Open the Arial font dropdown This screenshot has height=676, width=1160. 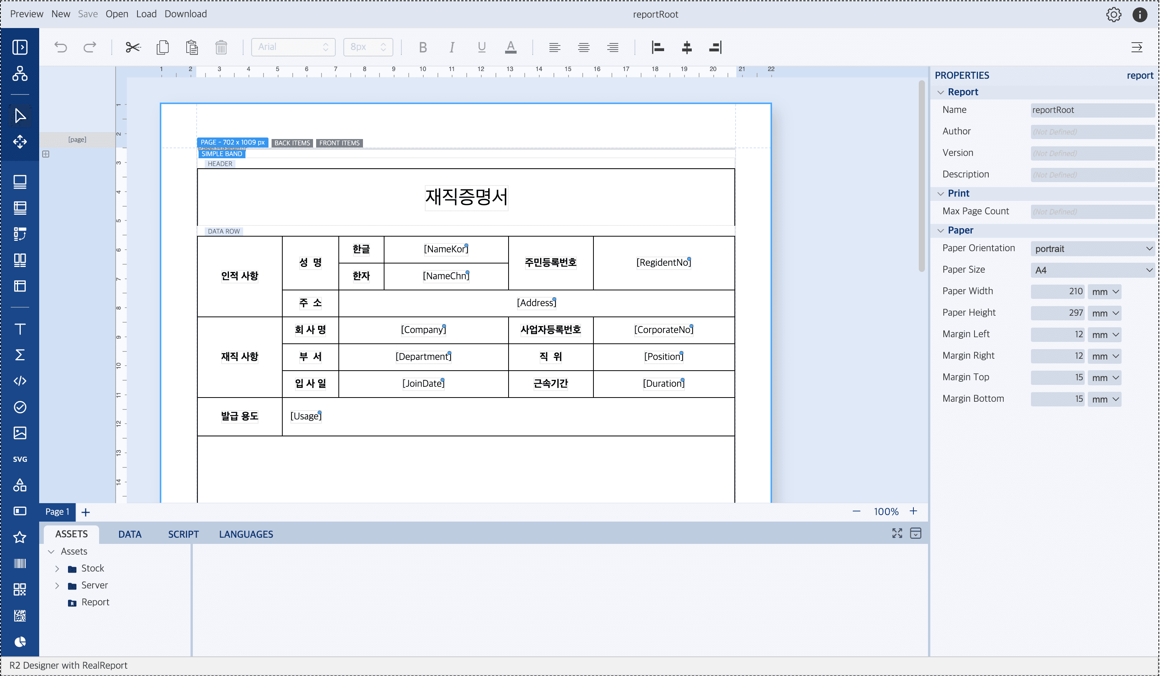(293, 47)
